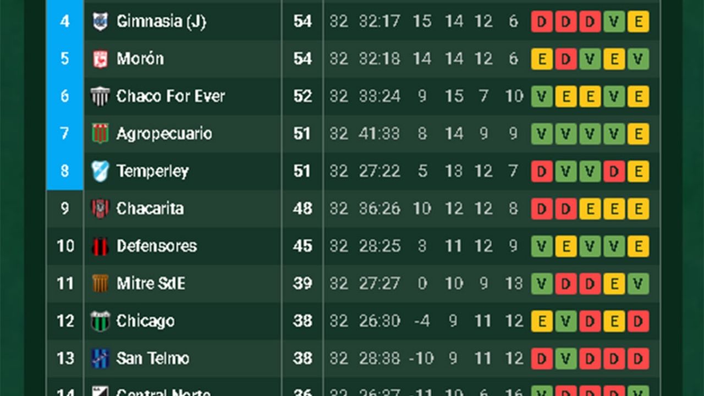Click the Temperley crest icon
The height and width of the screenshot is (396, 704).
click(x=100, y=171)
